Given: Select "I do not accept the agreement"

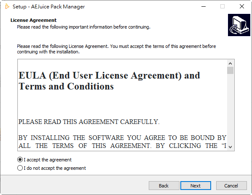Looking at the screenshot, I should (x=51, y=168).
